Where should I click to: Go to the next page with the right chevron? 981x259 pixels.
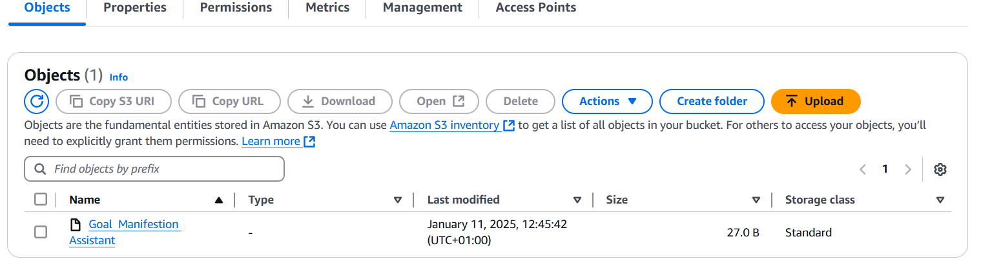908,169
